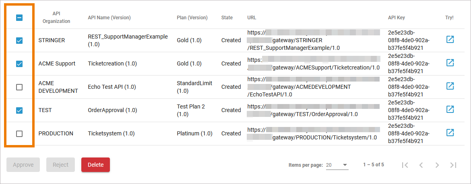This screenshot has height=184, width=471.
Task: Try the OrderApproval API in new window
Action: (450, 110)
